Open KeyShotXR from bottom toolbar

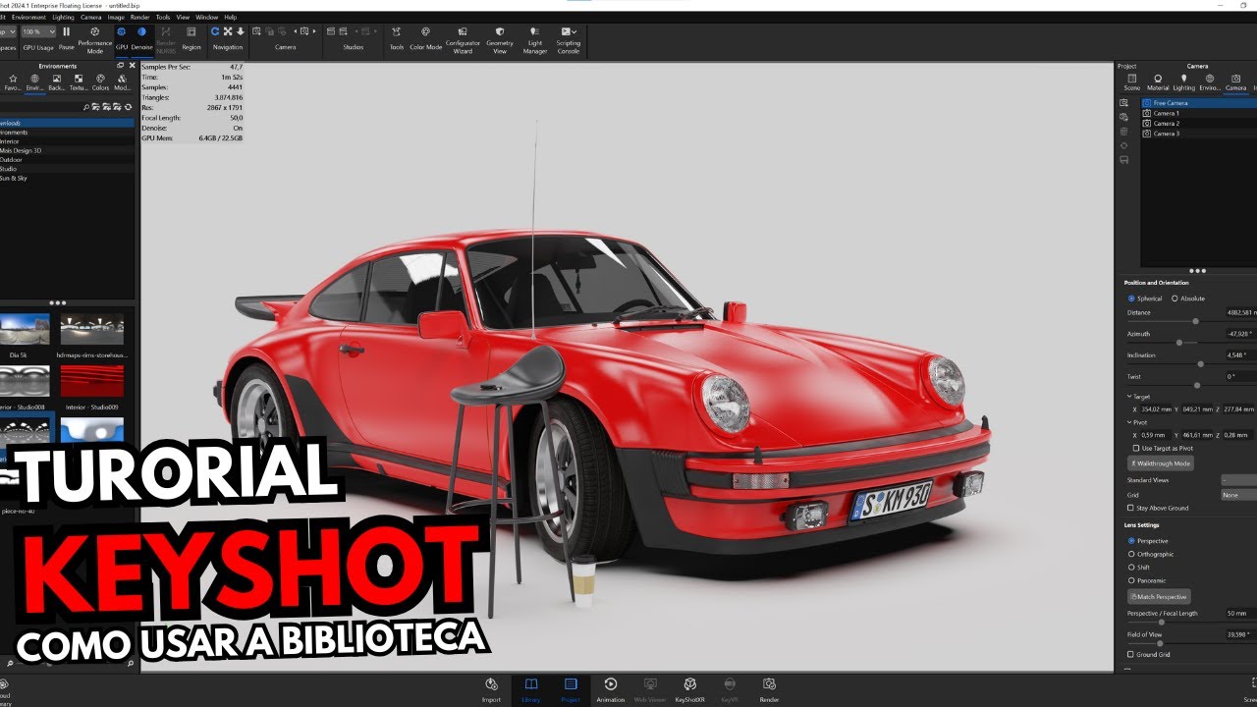pyautogui.click(x=690, y=689)
